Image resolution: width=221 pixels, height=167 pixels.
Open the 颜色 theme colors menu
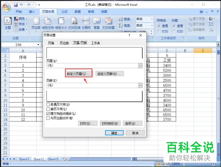coord(21,19)
